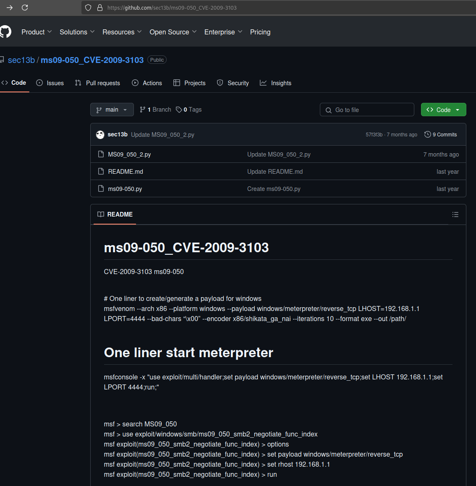Open the Actions tab
Screen dimensions: 476x486
pyautogui.click(x=147, y=83)
